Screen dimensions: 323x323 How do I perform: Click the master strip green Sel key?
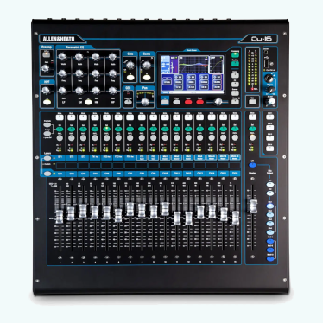(252, 130)
